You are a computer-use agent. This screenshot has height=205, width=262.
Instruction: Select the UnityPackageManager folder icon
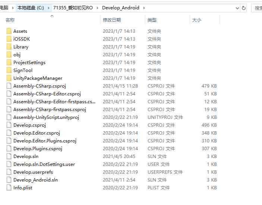(x=9, y=78)
